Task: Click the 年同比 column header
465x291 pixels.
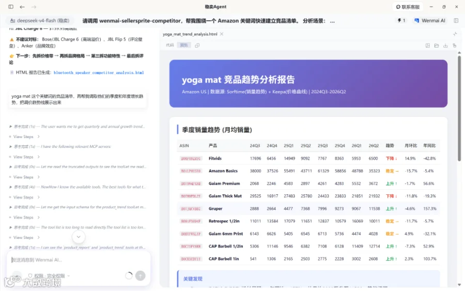Action: pyautogui.click(x=429, y=146)
